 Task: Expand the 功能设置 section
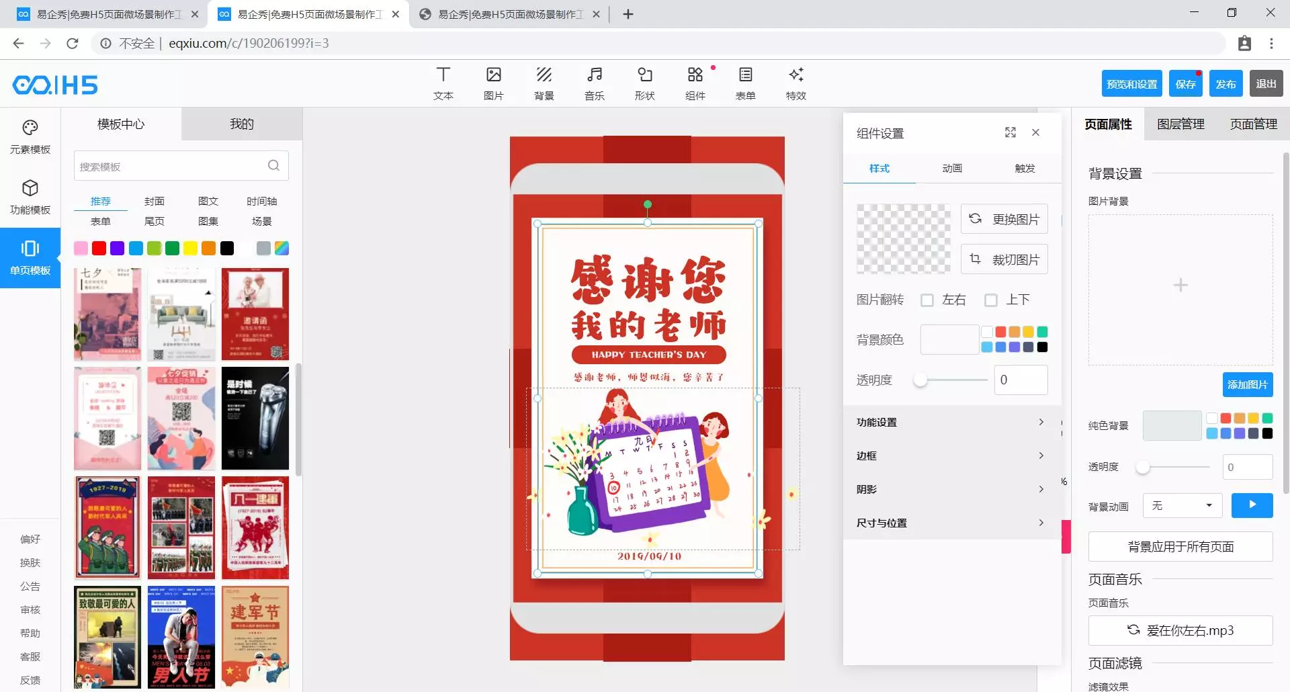952,422
